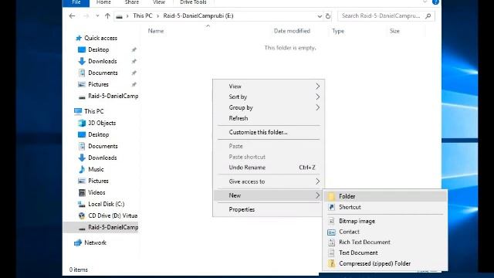Create a new Text Document

[385, 253]
